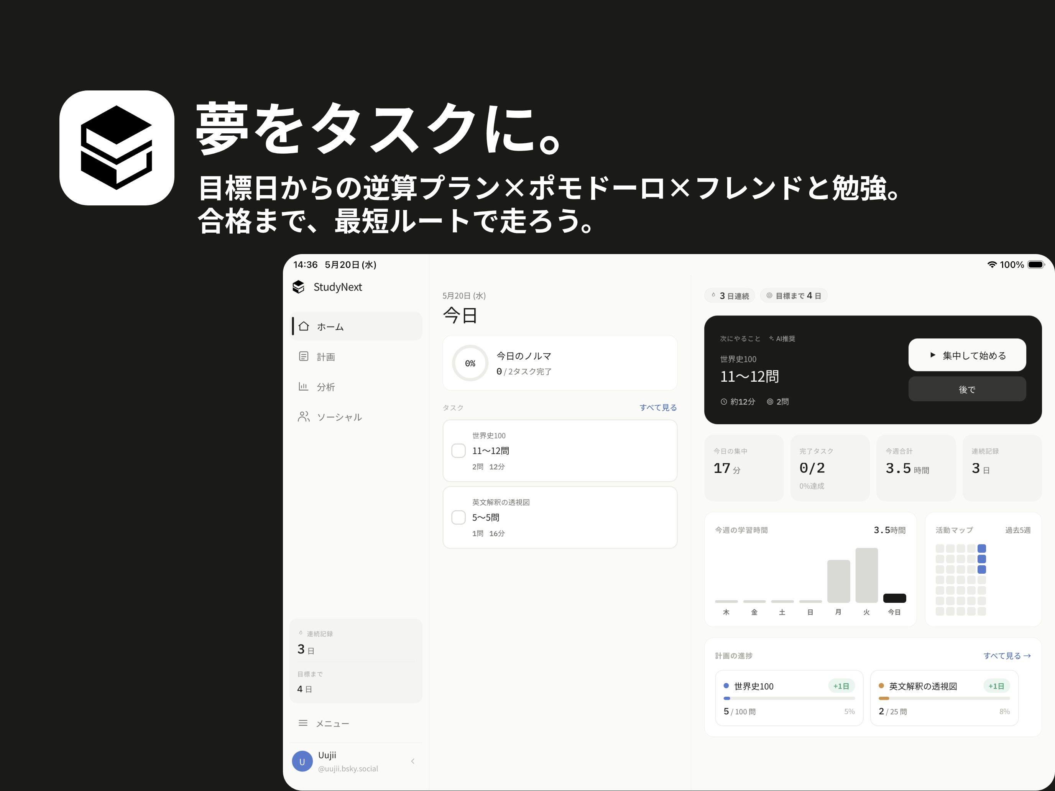Click the AI推奨 sparkle icon

click(771, 338)
